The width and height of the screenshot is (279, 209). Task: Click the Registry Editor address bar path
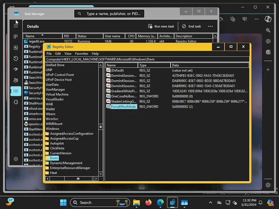point(147,59)
